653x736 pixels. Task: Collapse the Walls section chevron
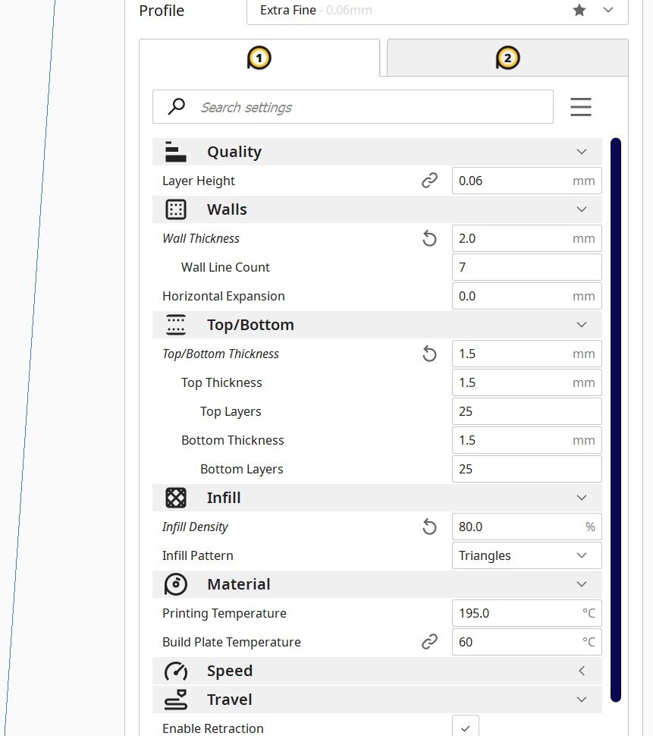click(x=582, y=209)
